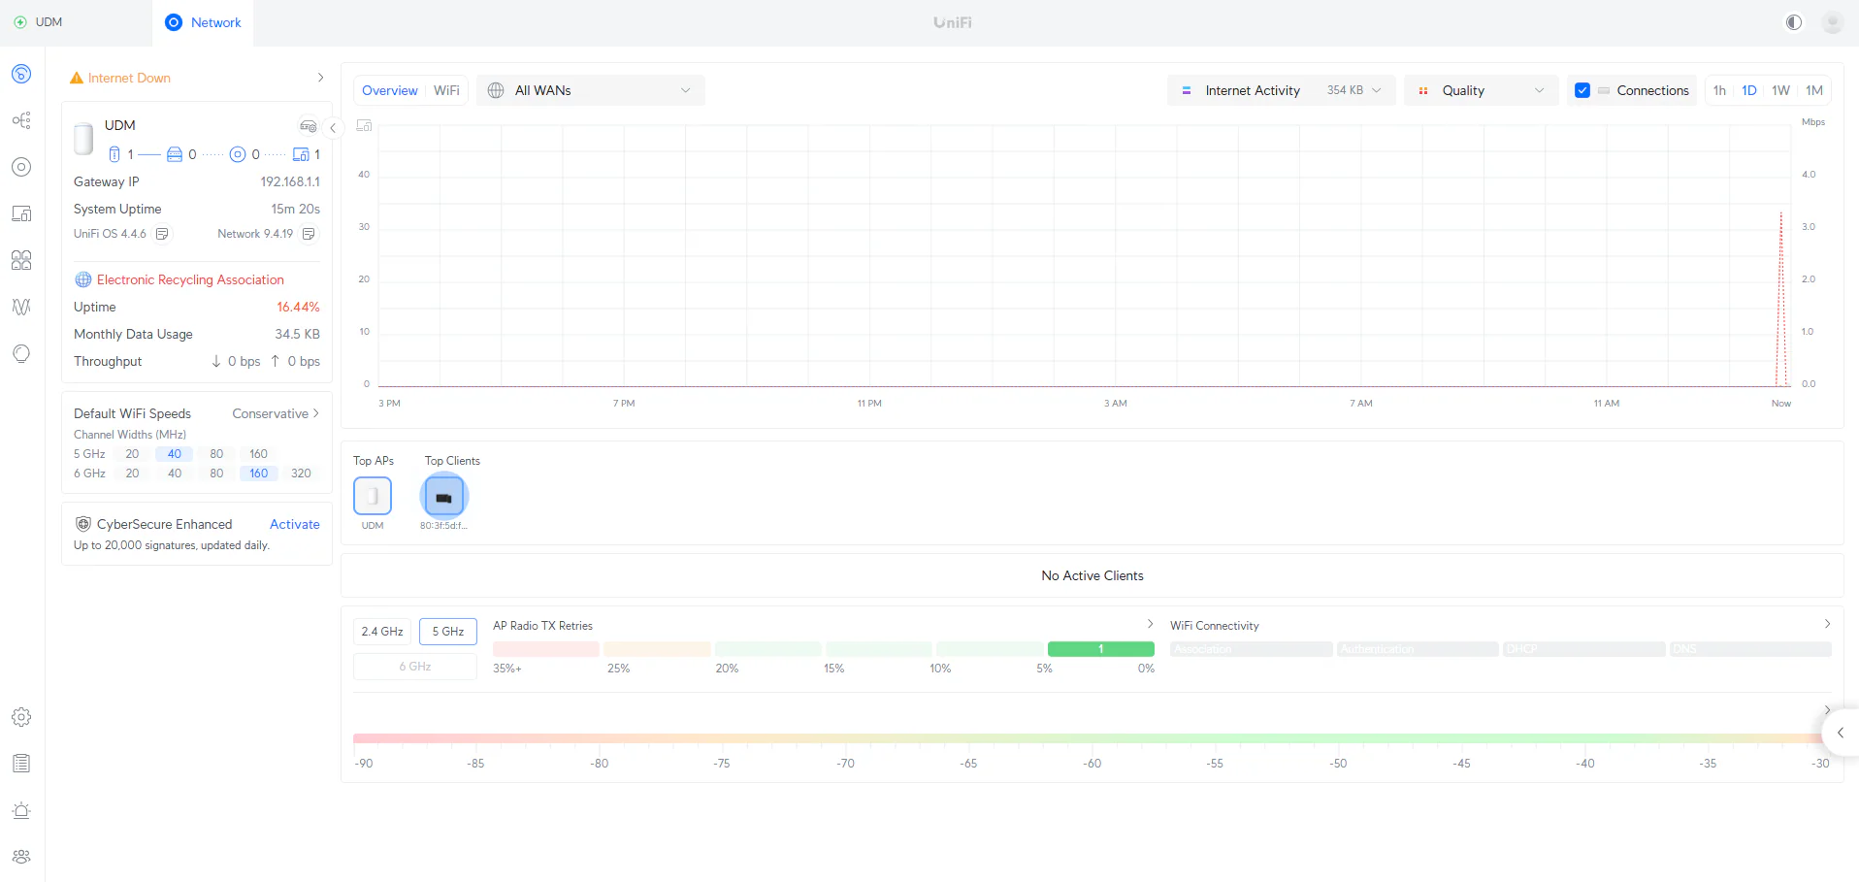Collapse the left info panel arrow
This screenshot has height=882, width=1859.
click(x=333, y=127)
